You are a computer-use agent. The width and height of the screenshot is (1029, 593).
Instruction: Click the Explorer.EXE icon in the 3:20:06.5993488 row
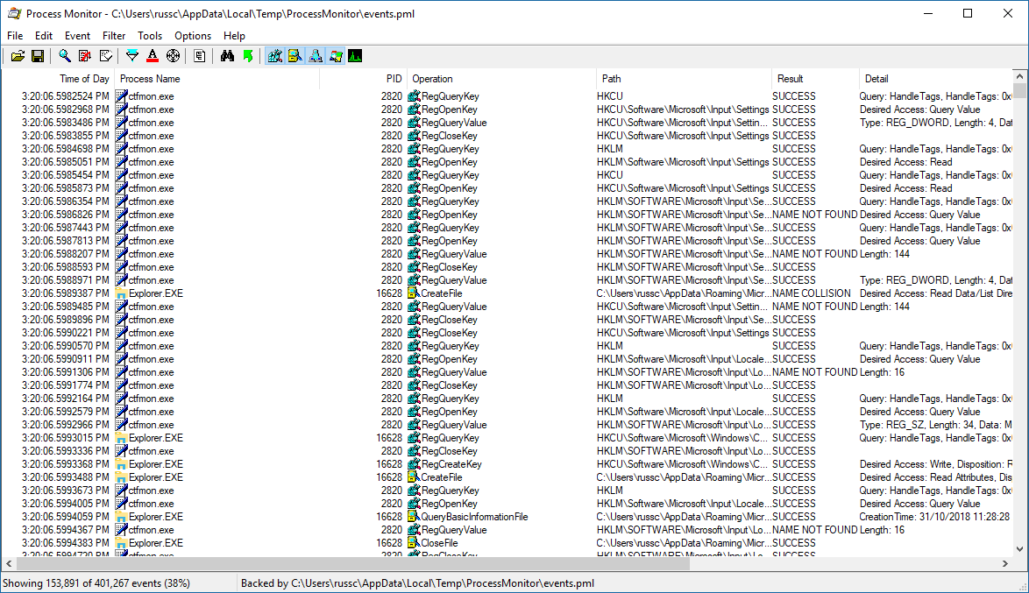tap(121, 477)
